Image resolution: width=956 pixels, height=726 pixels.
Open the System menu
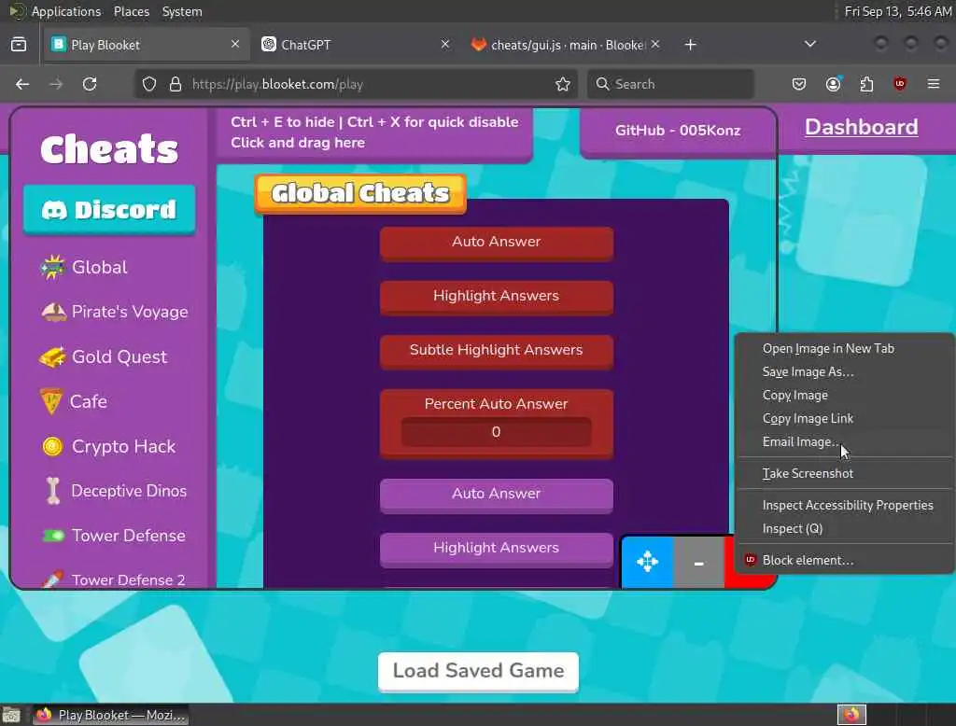point(182,11)
